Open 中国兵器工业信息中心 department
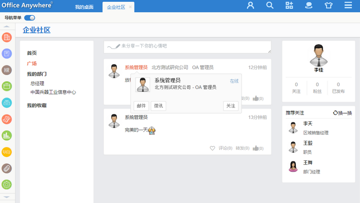Image resolution: width=360 pixels, height=203 pixels. coord(53,92)
